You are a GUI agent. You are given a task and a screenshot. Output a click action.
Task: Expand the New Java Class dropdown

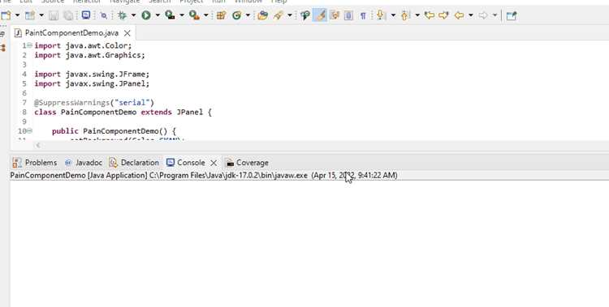click(248, 15)
